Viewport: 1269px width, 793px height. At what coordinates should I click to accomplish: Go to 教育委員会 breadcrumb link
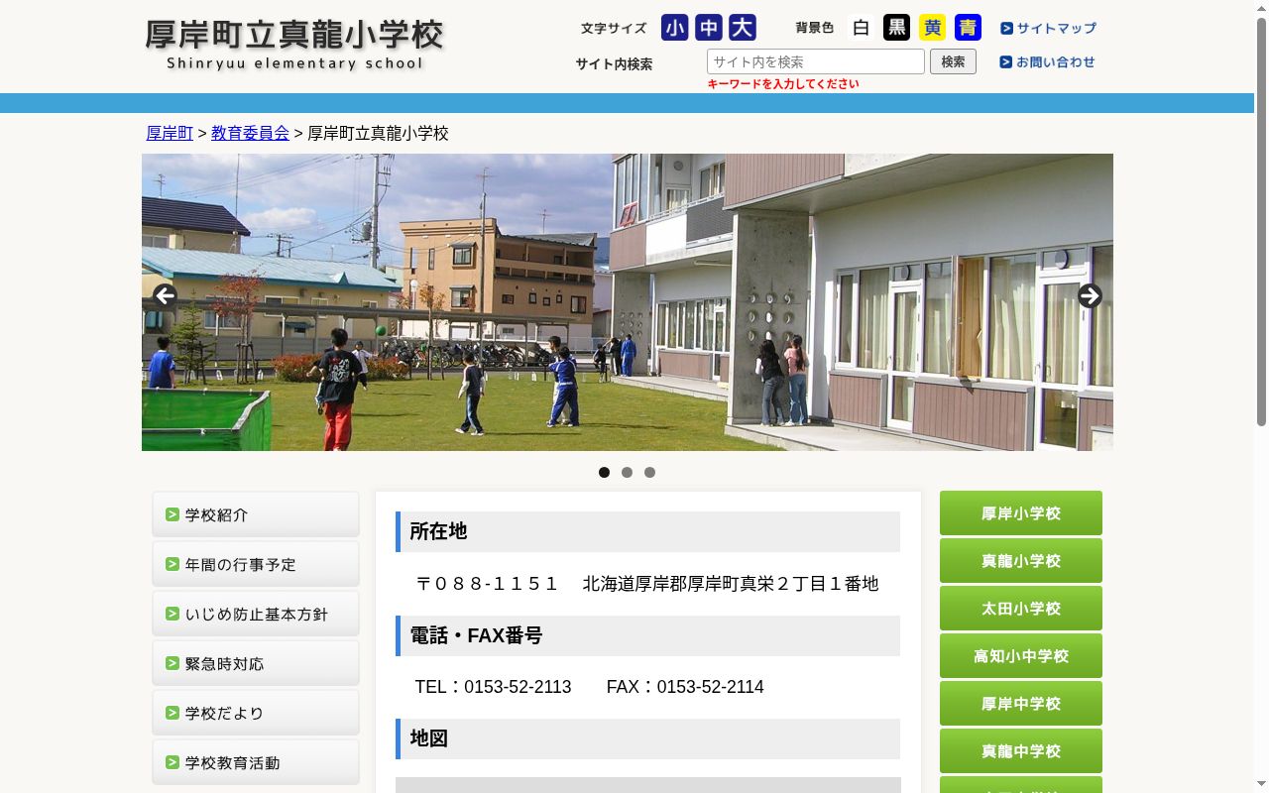(x=250, y=133)
